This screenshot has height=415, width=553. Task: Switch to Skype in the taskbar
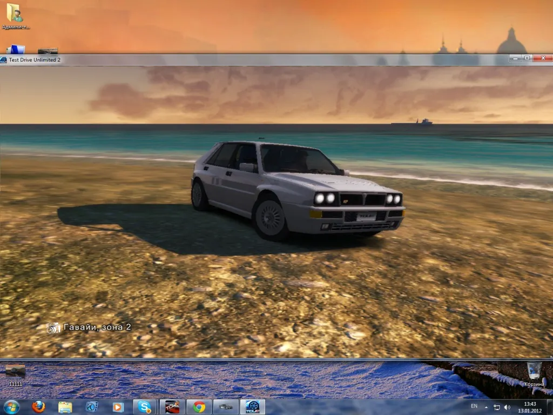(145, 407)
